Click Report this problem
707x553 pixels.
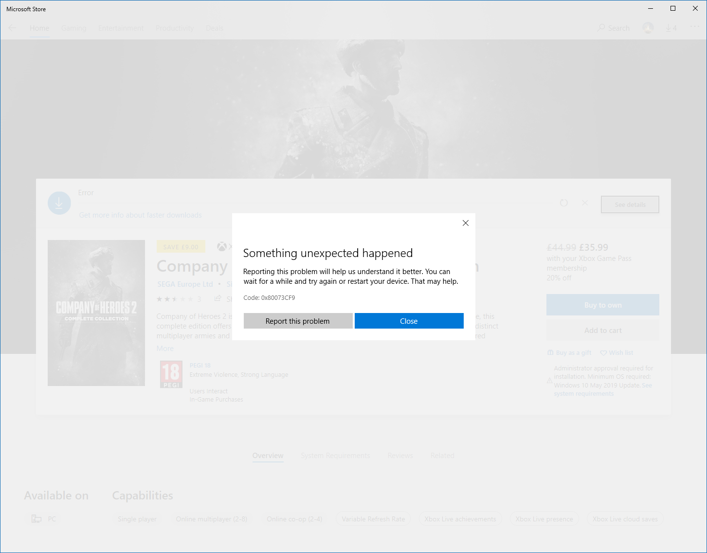(x=298, y=321)
